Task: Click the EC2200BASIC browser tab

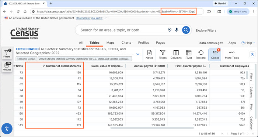Action: pyautogui.click(x=24, y=3)
